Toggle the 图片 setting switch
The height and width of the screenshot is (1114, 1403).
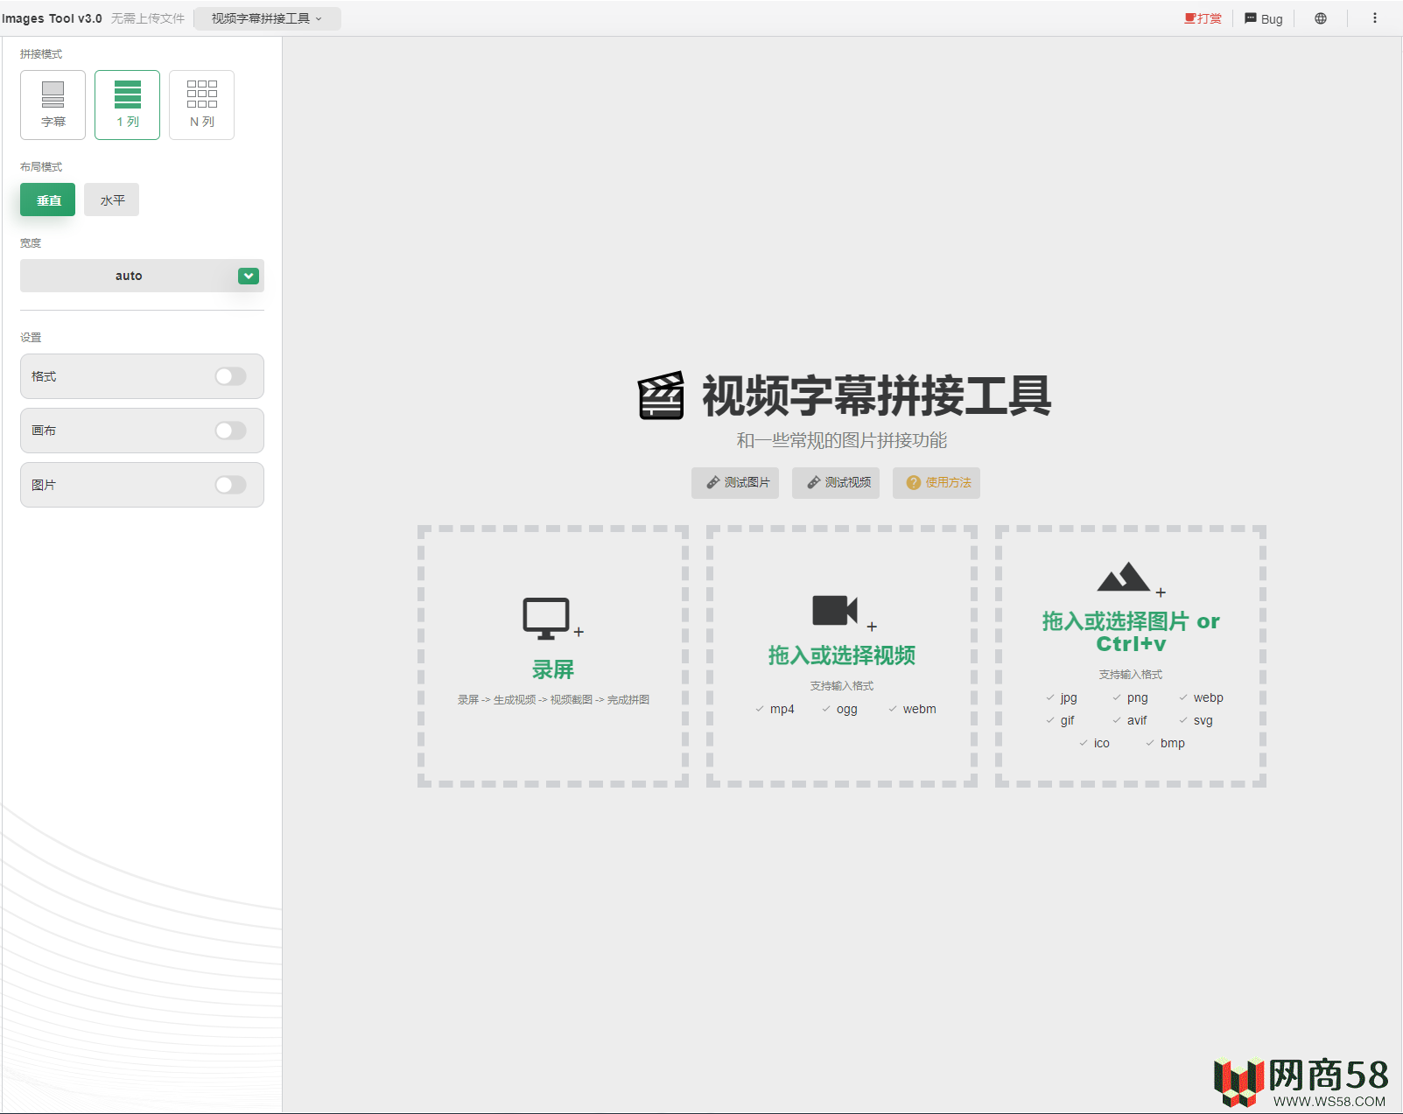pyautogui.click(x=231, y=485)
